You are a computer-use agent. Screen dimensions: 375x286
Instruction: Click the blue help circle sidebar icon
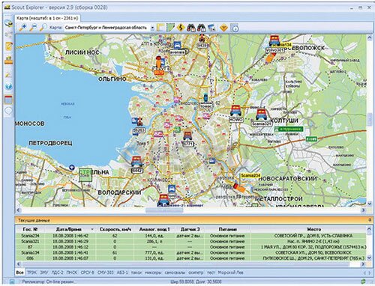8,86
